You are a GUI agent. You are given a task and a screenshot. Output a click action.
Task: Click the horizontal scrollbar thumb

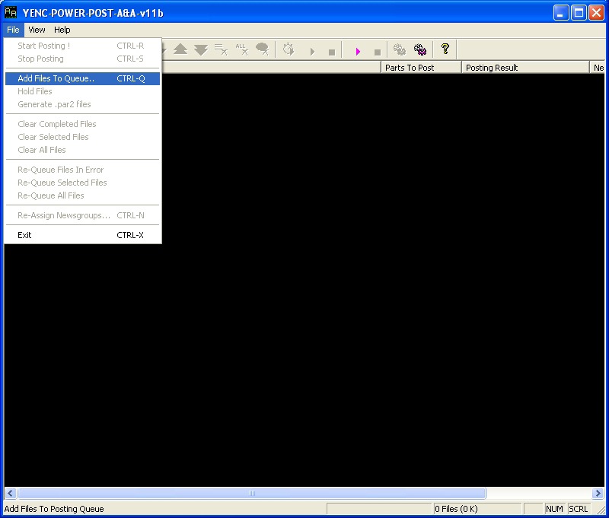pos(252,493)
